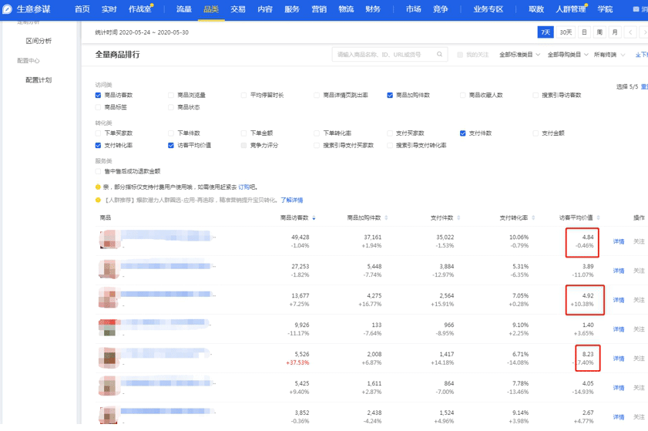
Task: Open the 流量 menu tab
Action: pyautogui.click(x=183, y=9)
